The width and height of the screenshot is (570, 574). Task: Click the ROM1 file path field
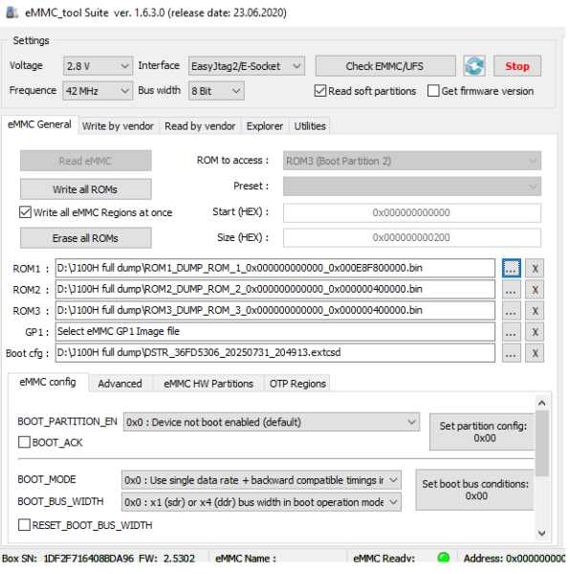pyautogui.click(x=275, y=268)
